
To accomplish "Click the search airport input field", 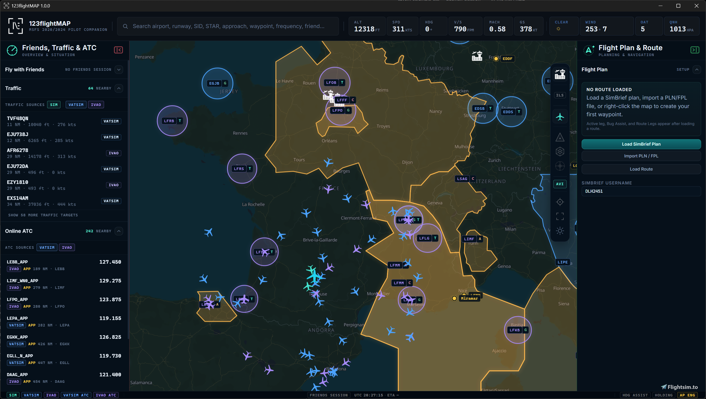I will pos(228,26).
